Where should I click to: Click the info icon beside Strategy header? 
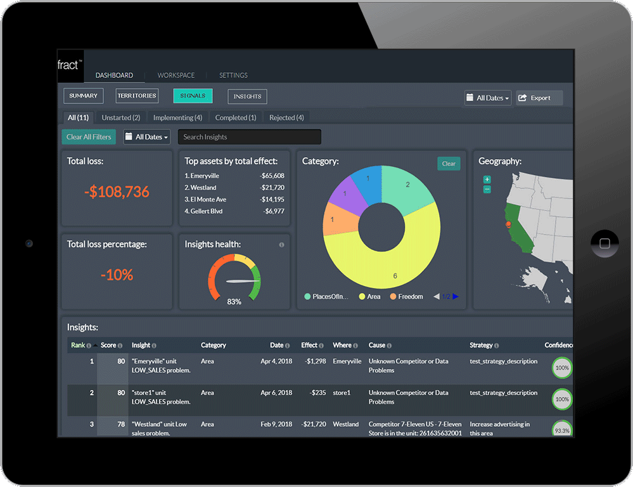497,346
